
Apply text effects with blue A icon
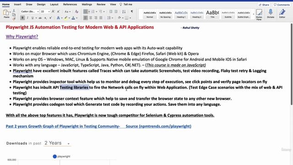point(58,18)
